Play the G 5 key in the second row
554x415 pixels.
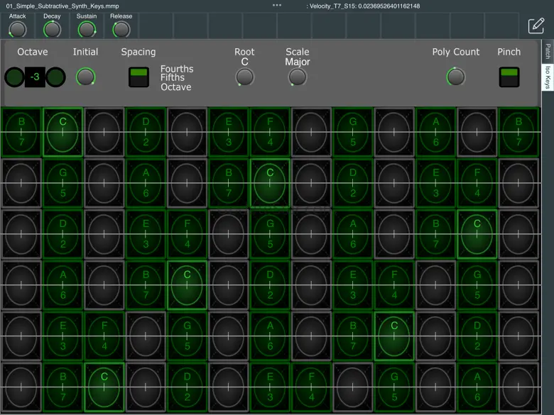[63, 183]
